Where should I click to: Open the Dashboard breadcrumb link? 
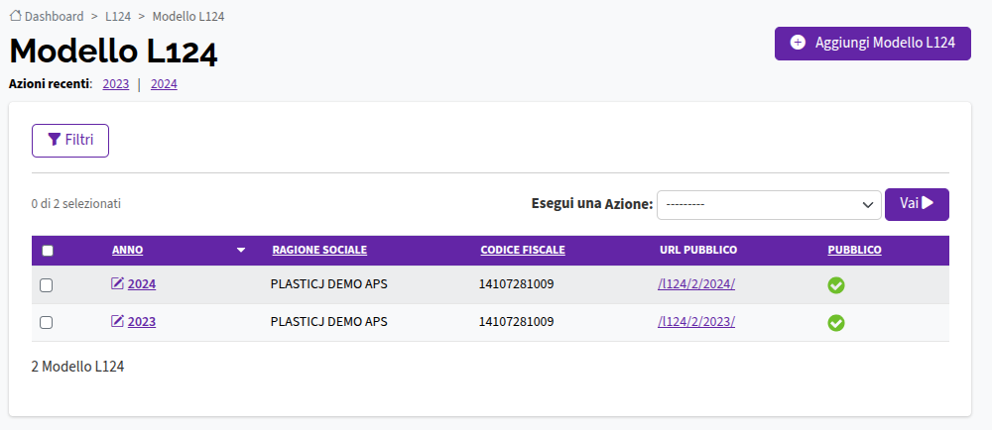(x=54, y=16)
